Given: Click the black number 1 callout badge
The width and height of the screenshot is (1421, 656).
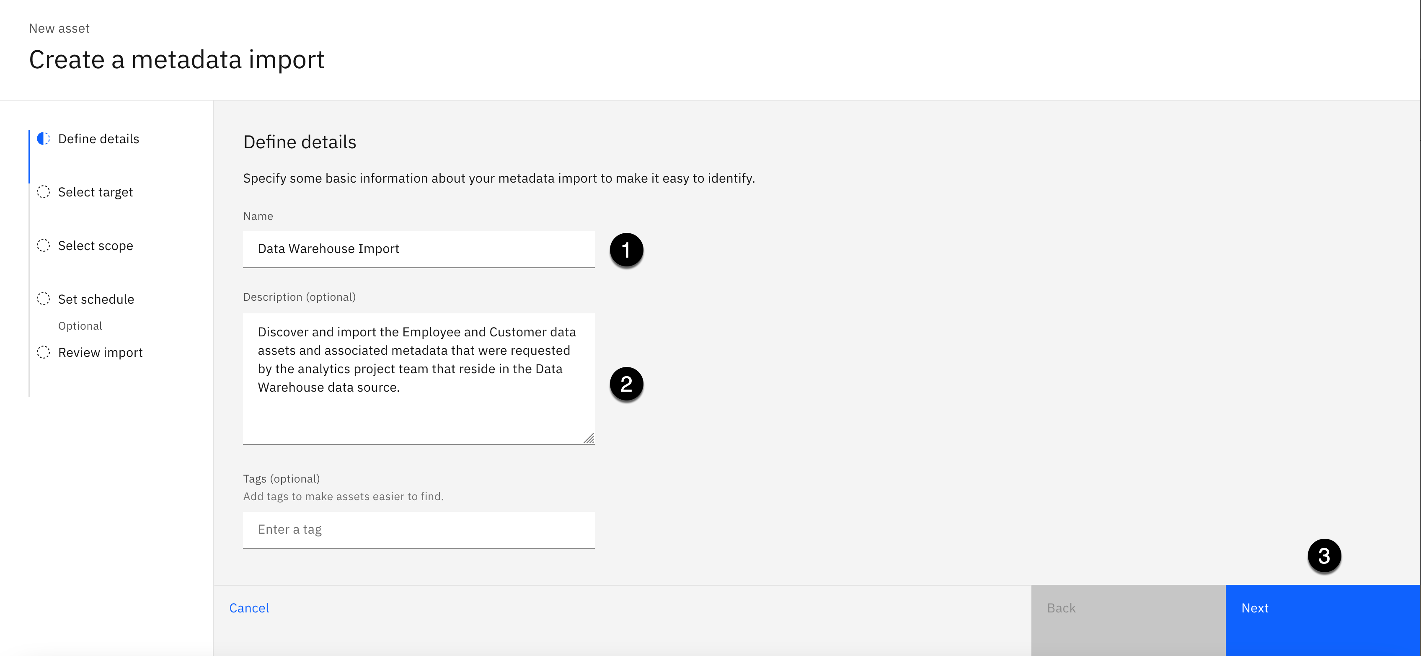Looking at the screenshot, I should pos(626,250).
